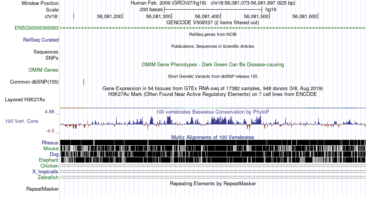The height and width of the screenshot is (198, 366).
Task: Click the 56,081,300 ruler position
Action: click(158, 16)
